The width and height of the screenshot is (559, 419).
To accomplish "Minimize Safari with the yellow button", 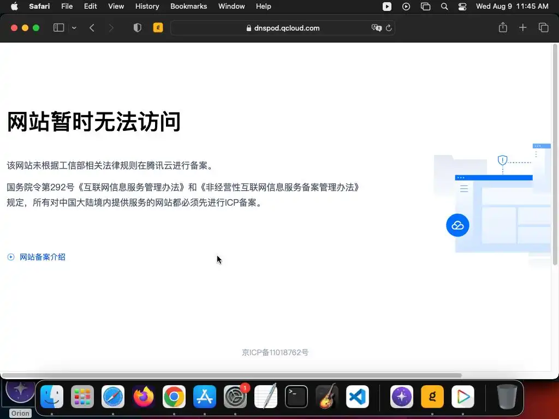I will tap(25, 28).
